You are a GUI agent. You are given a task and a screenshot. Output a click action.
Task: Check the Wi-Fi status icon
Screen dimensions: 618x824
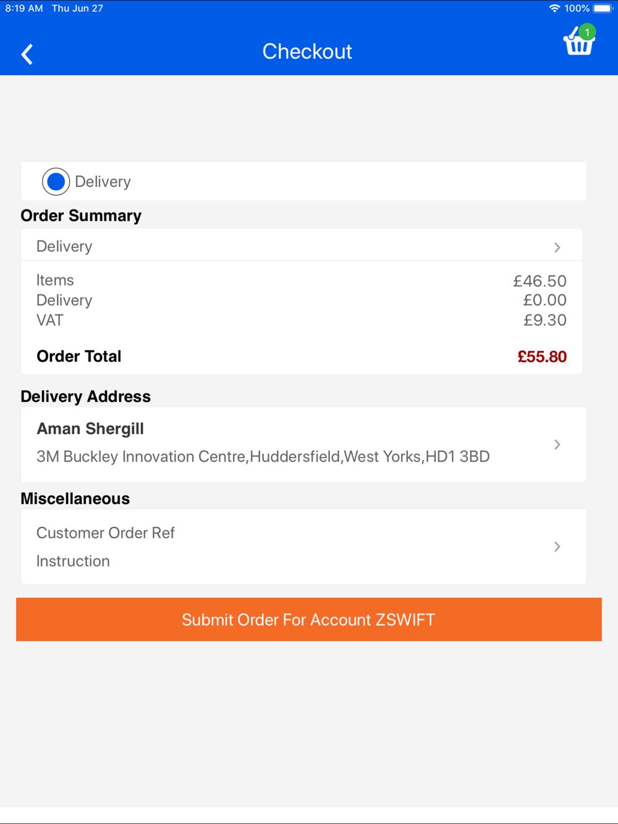click(554, 9)
